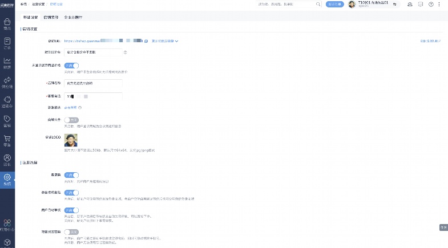Open the customer service headset icon in the header
Viewport: 448px width, 248px height.
pyautogui.click(x=410, y=5)
